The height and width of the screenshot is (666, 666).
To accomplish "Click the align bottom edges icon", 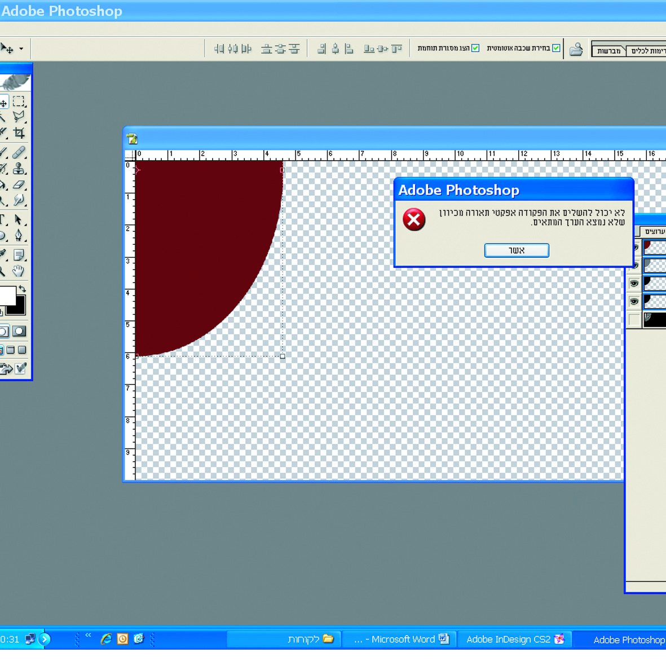I will (369, 49).
